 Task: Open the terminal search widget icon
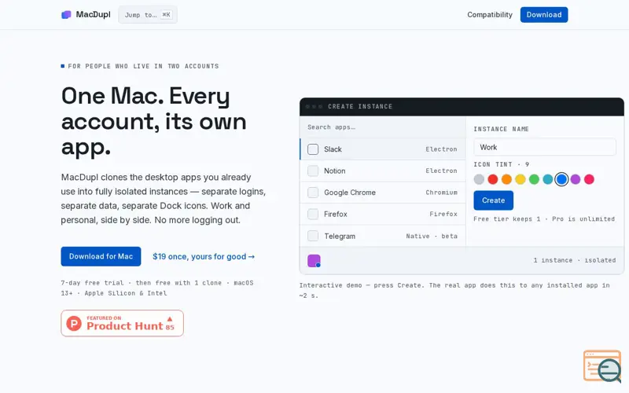(602, 365)
